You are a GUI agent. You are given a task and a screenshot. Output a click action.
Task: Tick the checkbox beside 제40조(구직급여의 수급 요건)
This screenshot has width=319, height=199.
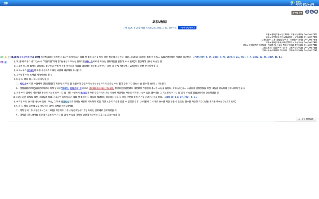click(9, 57)
